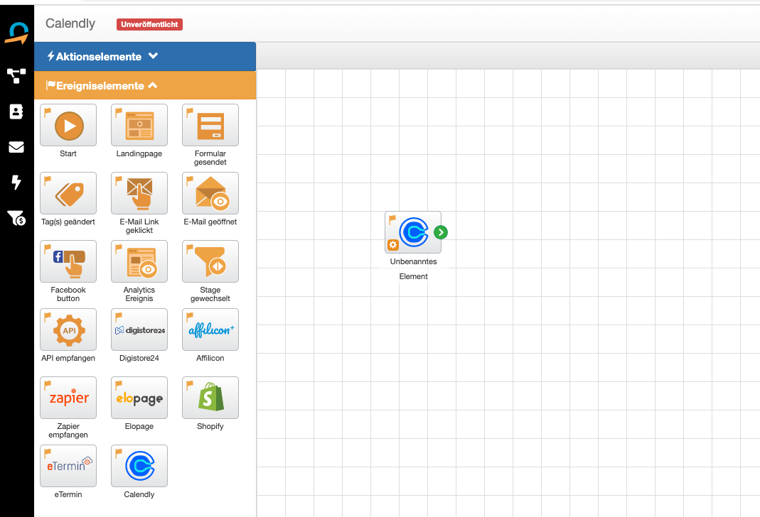Select the Tag(s) geändert element

(68, 193)
